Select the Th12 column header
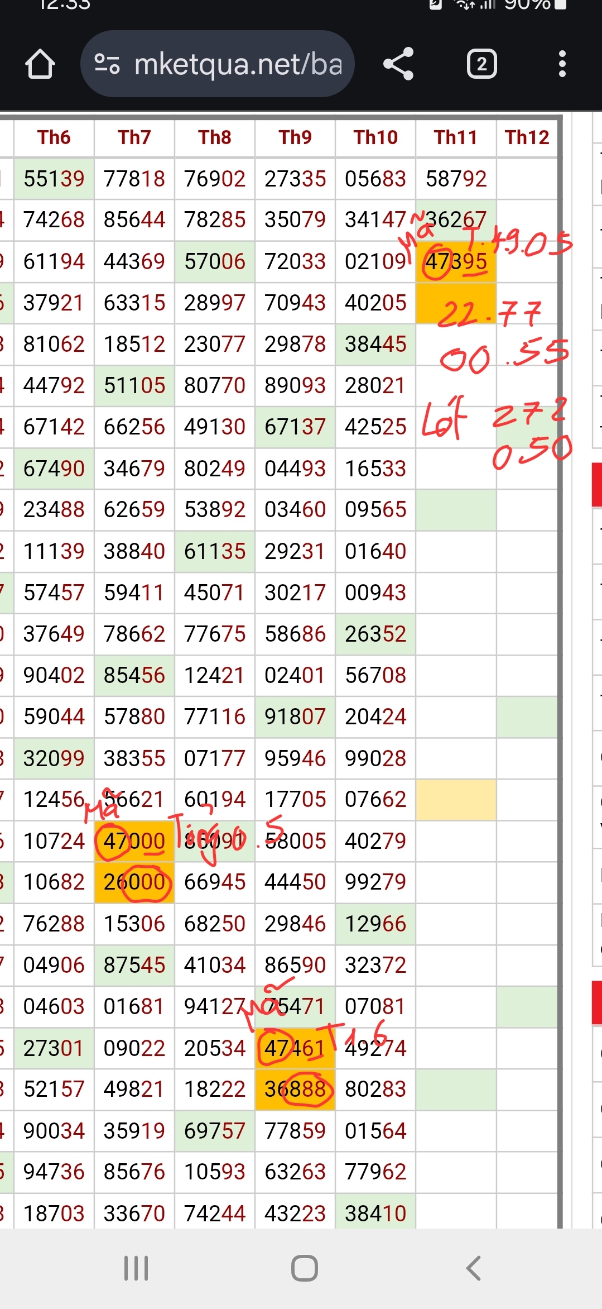Viewport: 602px width, 1309px height. point(527,137)
